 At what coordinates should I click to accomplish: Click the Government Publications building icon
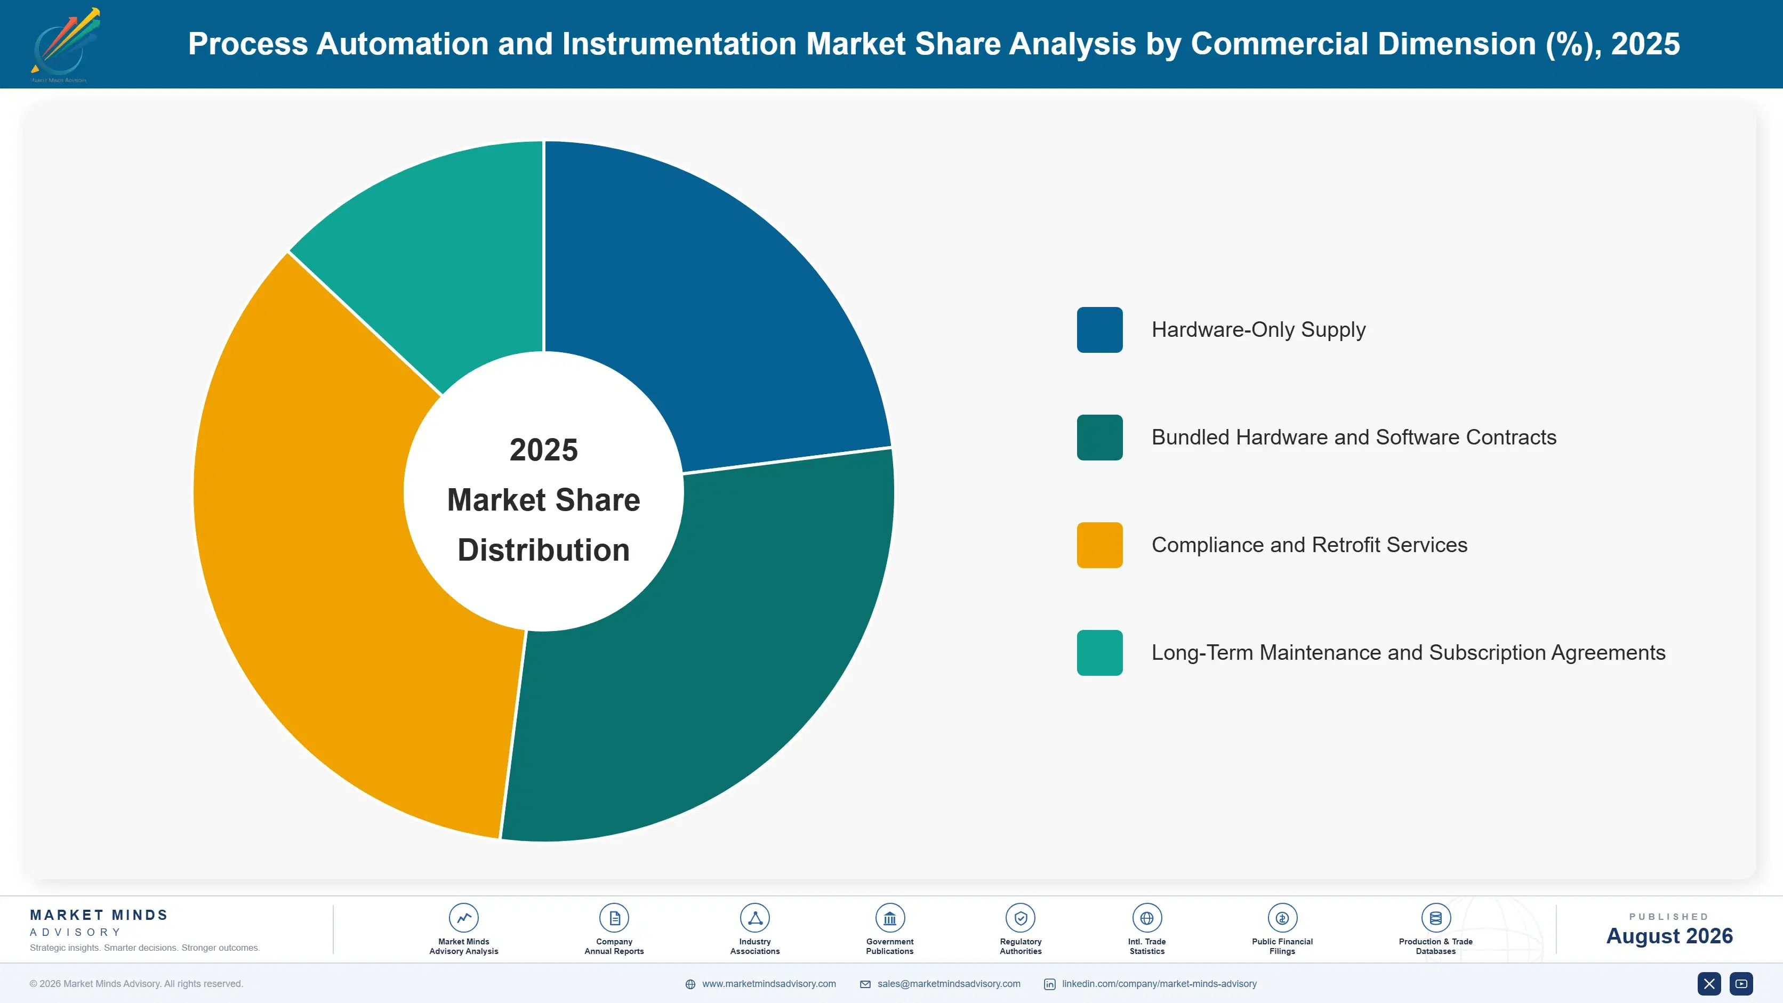pos(890,918)
